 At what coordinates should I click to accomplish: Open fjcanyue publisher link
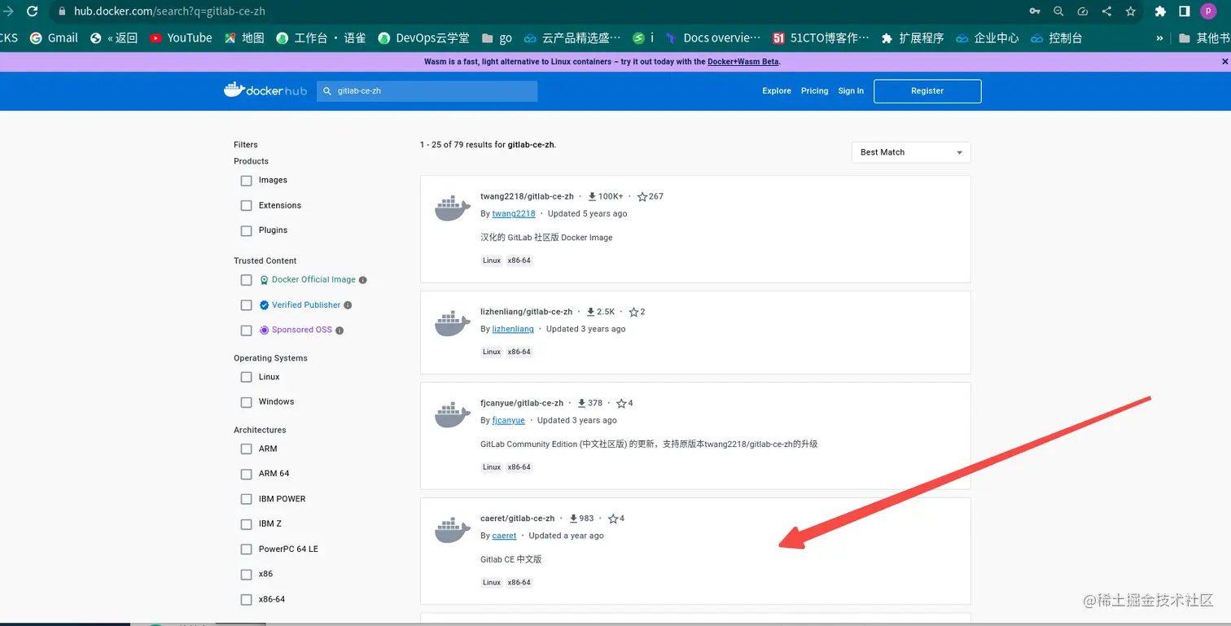click(x=508, y=421)
